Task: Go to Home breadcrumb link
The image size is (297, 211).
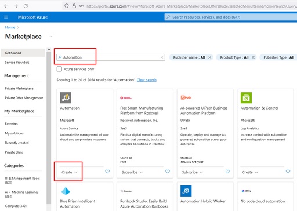Action: pyautogui.click(x=10, y=27)
